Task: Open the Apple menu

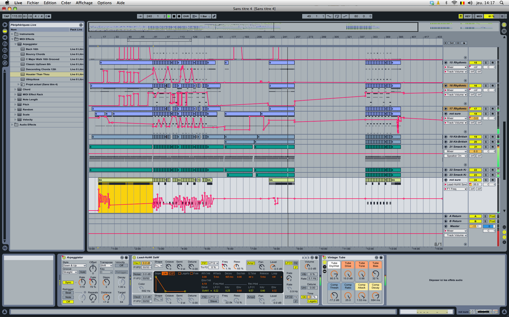Action: [x=7, y=3]
